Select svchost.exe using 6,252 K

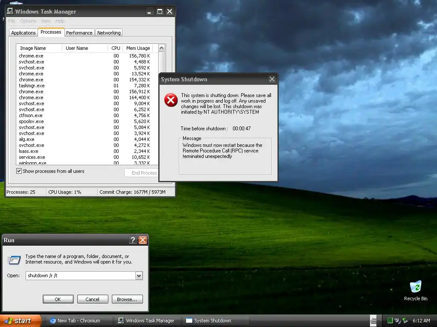[84, 109]
